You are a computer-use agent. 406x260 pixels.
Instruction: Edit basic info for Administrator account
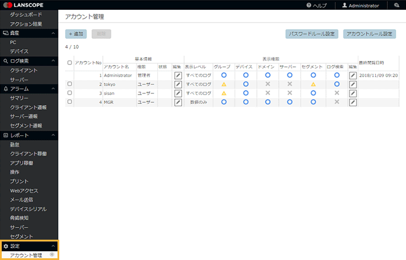[178, 75]
